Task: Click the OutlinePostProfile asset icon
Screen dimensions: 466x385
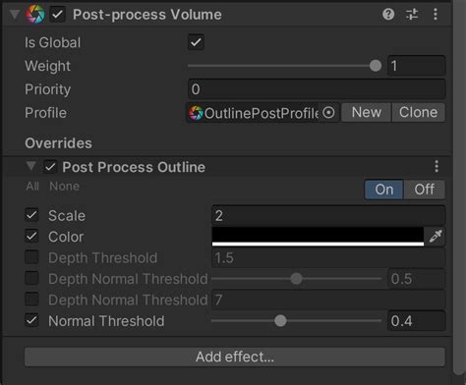Action: 196,113
